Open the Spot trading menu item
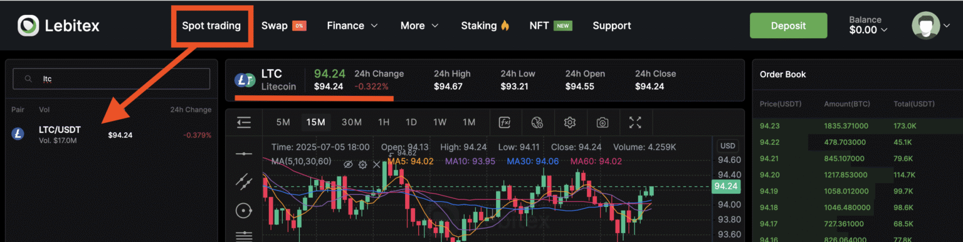The height and width of the screenshot is (242, 963). point(211,26)
